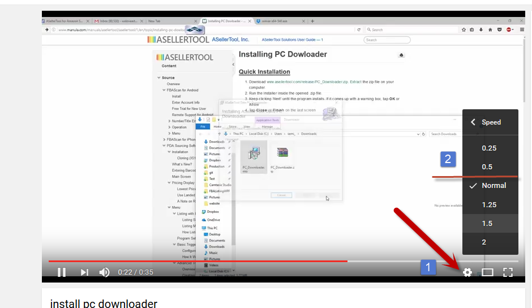Screen dimensions: 532x308
Task: Open the Enter Account Info entry
Action: coord(186,102)
